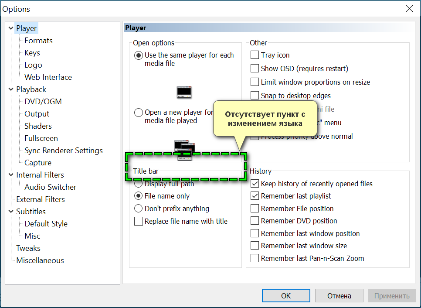Select Web Interface in the tree

point(48,77)
